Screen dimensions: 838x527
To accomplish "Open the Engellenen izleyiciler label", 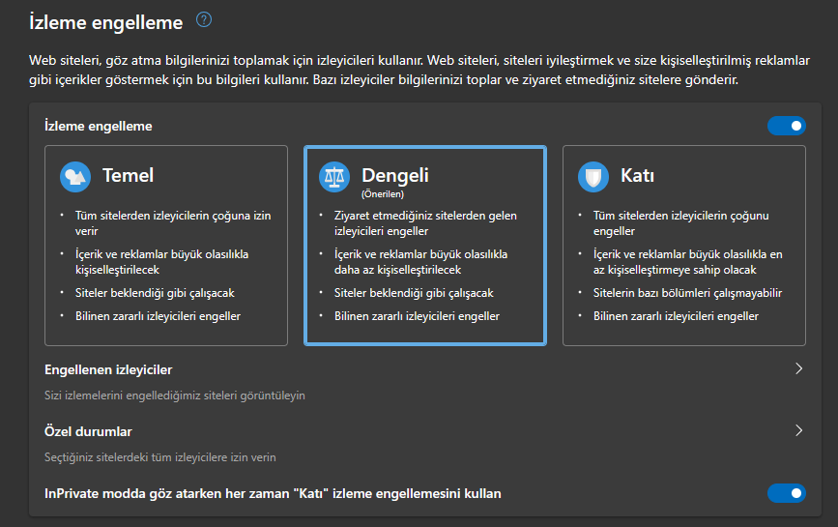I will [x=108, y=369].
